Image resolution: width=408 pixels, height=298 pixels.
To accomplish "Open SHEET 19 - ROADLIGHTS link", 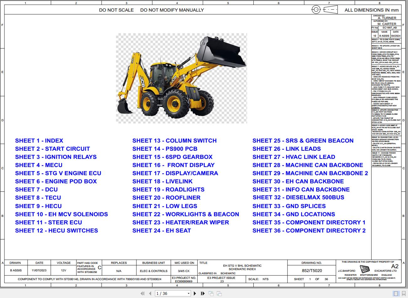I will coord(168,190).
